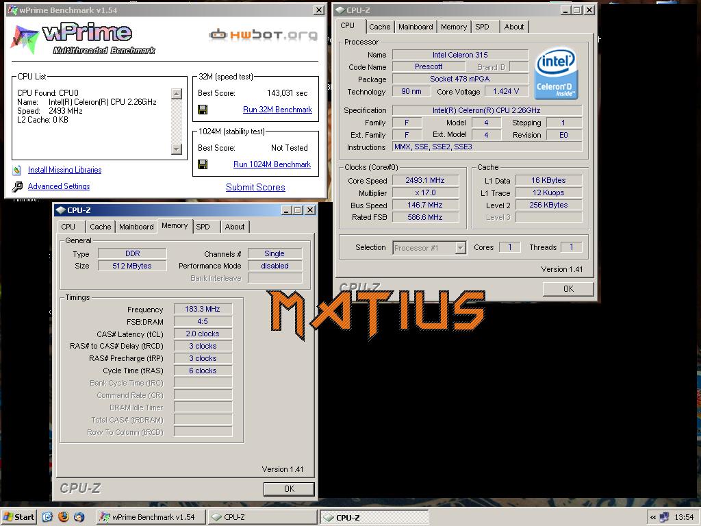
Task: Open Internet Explorer from quick launch
Action: point(48,517)
